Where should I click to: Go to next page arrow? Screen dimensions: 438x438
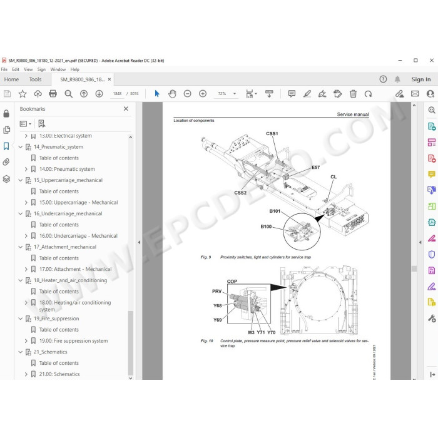(x=99, y=94)
